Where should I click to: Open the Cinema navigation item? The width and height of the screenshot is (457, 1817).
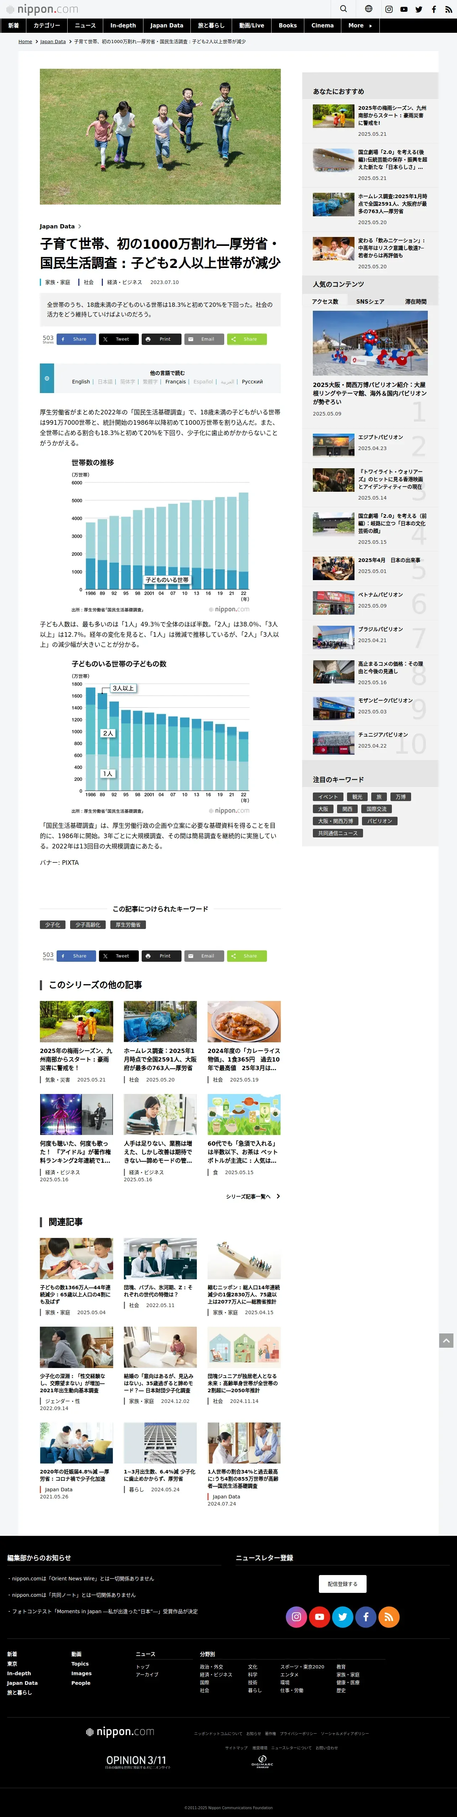tap(322, 25)
